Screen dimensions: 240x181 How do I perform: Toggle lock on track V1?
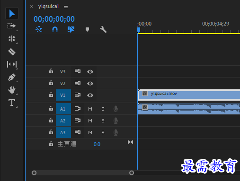tap(51, 95)
